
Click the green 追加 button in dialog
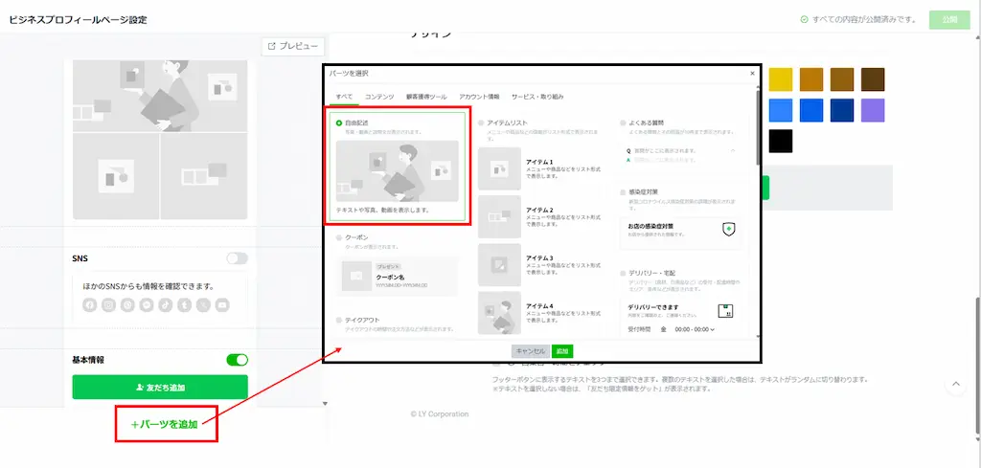click(562, 351)
